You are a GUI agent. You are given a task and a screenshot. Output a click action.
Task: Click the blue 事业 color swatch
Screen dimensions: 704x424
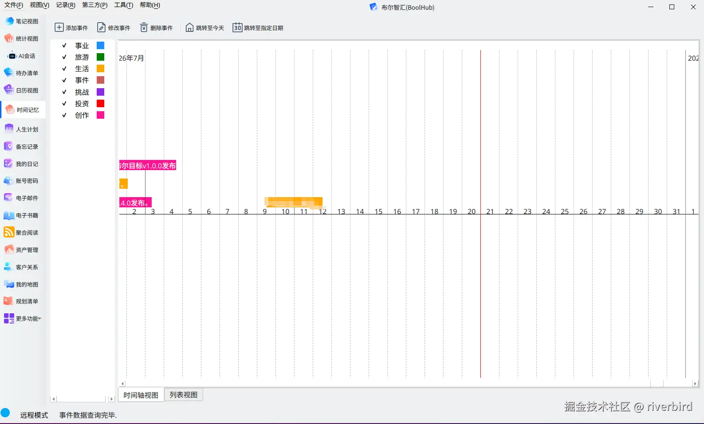(x=101, y=46)
